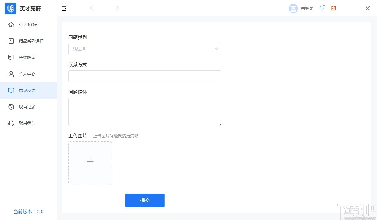Click 未登录 to log in
The image size is (377, 220).
(x=307, y=9)
